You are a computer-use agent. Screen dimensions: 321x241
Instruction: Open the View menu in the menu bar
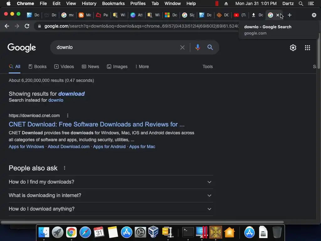(71, 3)
